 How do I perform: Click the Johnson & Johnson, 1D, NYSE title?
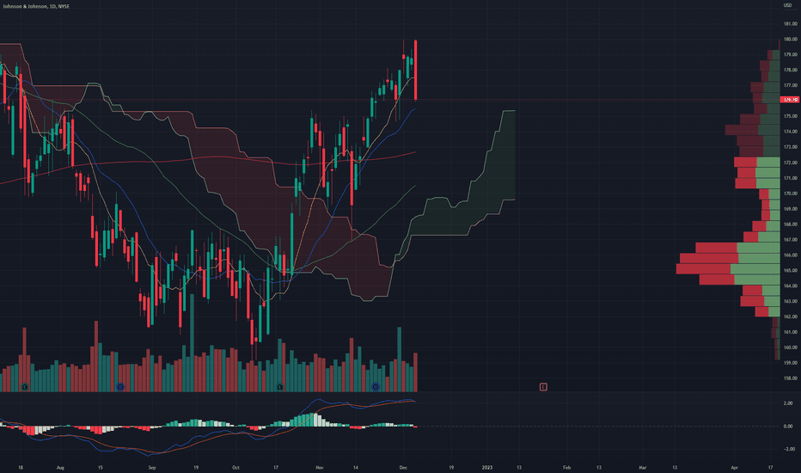(x=36, y=6)
